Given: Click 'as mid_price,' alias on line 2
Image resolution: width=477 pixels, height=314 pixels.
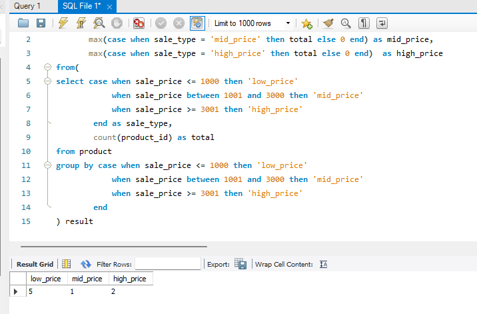Looking at the screenshot, I should click(403, 39).
